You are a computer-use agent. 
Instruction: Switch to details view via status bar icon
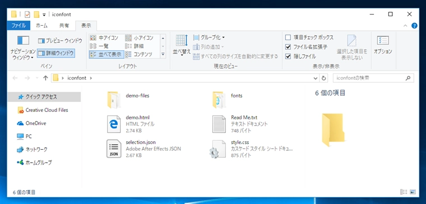tap(404, 192)
